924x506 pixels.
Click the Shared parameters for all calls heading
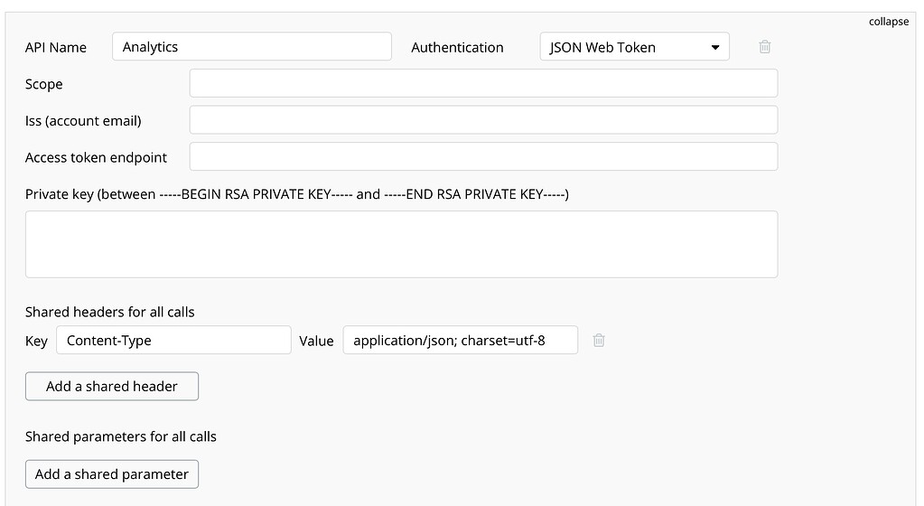[121, 436]
